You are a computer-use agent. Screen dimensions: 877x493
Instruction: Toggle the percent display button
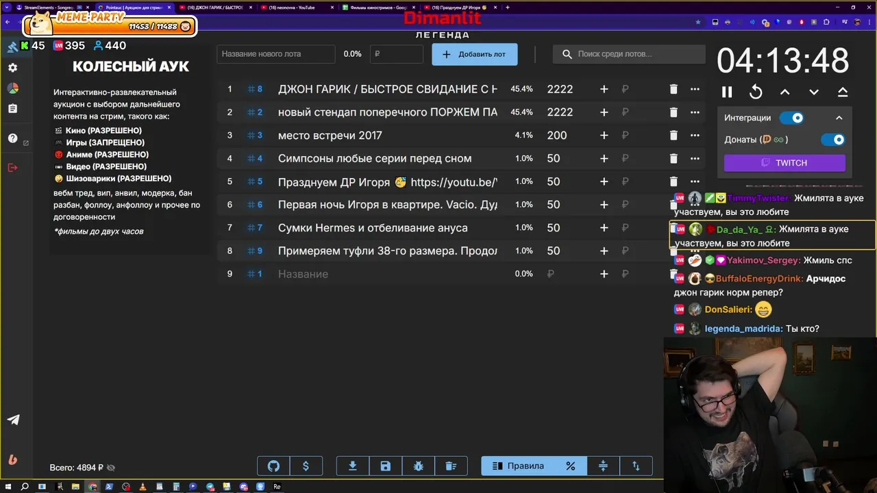570,466
